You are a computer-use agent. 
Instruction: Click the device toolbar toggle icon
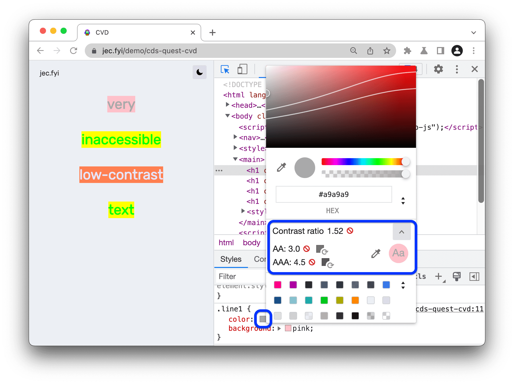pos(242,69)
